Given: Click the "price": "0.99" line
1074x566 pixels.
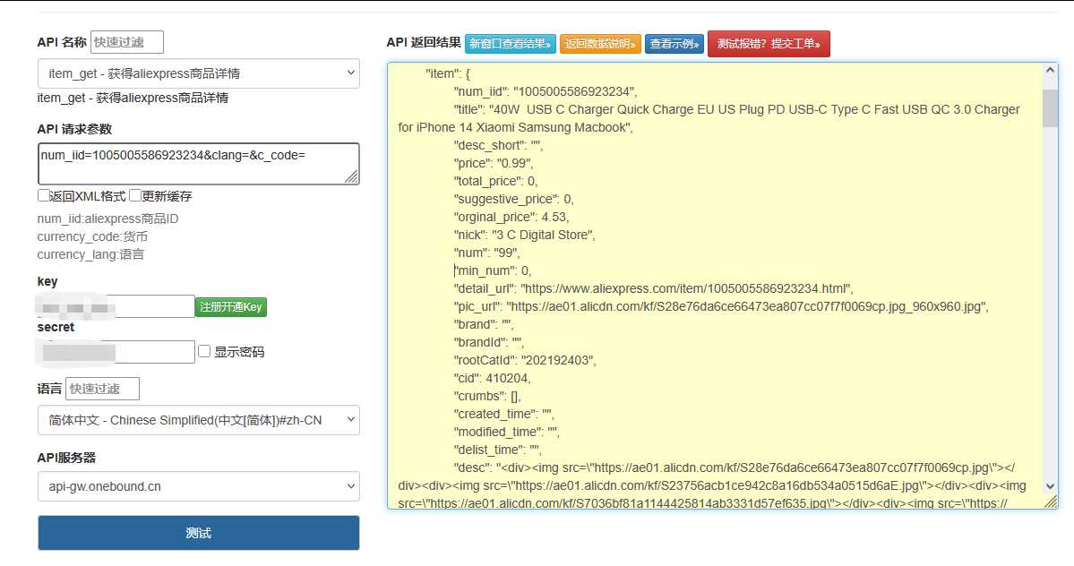Looking at the screenshot, I should [x=494, y=164].
